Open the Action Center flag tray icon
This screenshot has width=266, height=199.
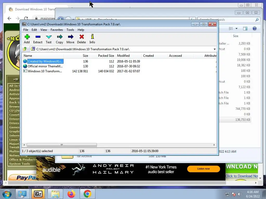coord(234,194)
